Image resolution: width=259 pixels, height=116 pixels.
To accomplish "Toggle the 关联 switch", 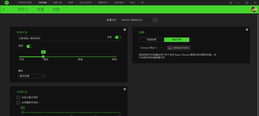I will [118, 37].
